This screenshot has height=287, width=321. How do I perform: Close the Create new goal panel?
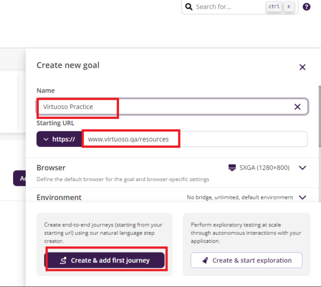[x=302, y=67]
